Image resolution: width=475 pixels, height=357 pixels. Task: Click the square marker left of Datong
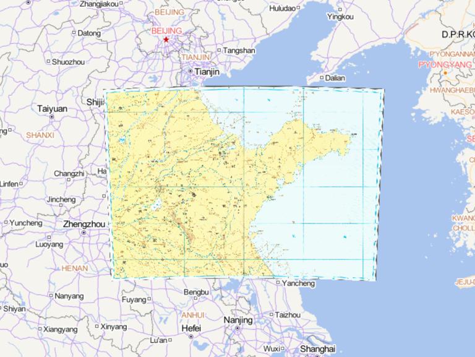pyautogui.click(x=74, y=32)
